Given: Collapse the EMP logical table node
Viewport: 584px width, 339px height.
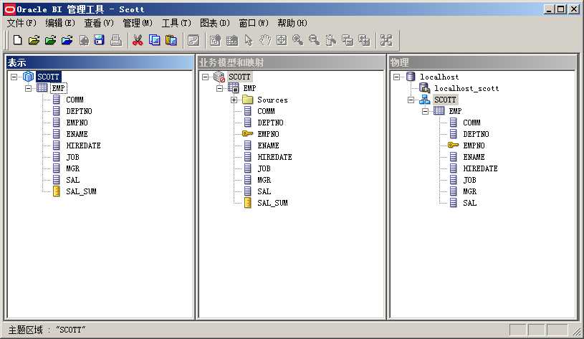Looking at the screenshot, I should pos(220,88).
